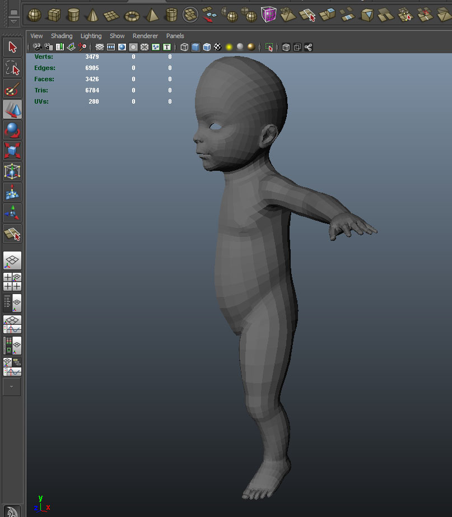Click the Verts count 3479 in HUD

92,57
